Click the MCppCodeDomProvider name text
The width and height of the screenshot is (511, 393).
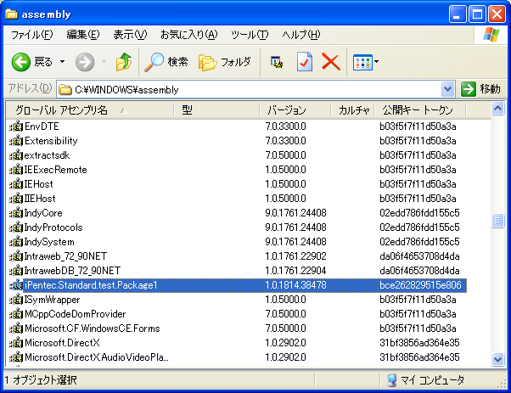[x=76, y=314]
